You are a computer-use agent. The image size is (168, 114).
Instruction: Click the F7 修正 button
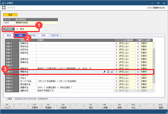91,106
